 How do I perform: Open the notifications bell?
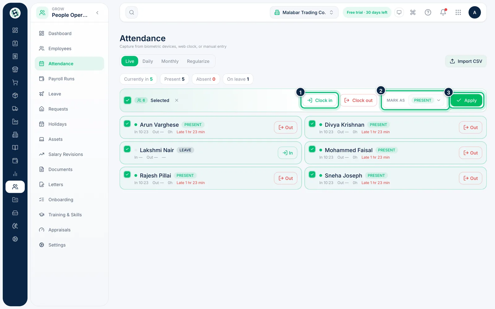443,12
